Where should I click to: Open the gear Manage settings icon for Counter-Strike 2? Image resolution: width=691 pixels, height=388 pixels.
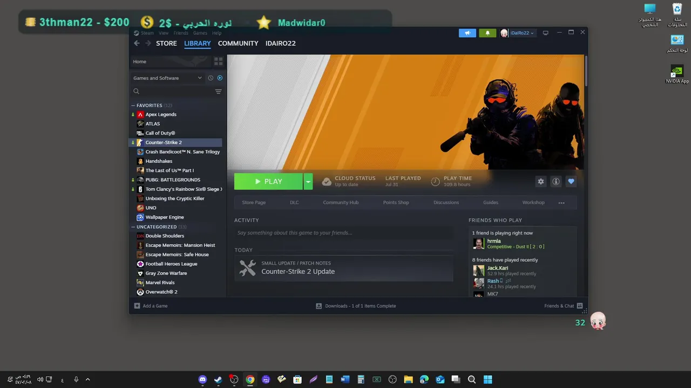point(540,182)
